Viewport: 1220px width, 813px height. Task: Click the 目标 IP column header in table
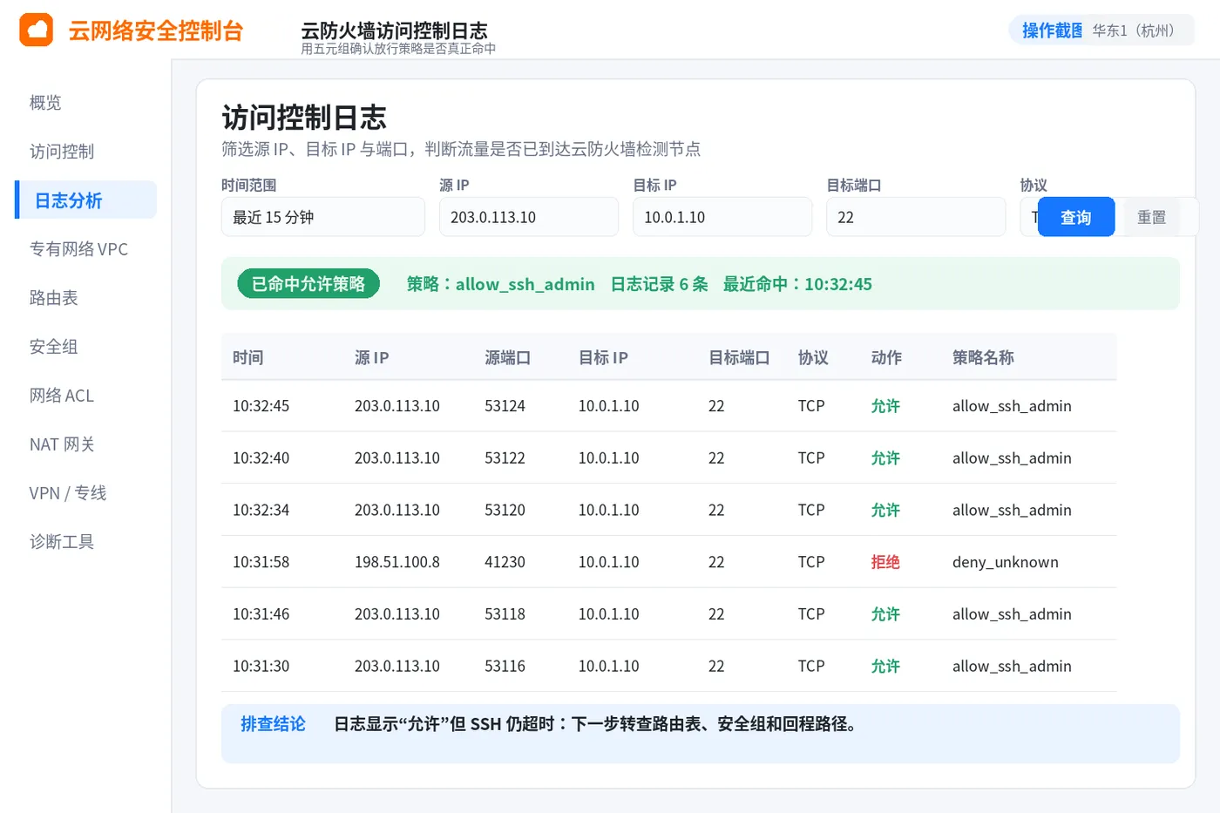point(604,357)
